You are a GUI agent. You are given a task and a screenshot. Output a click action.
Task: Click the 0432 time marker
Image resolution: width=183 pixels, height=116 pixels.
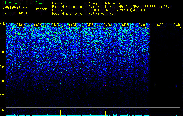(38, 25)
